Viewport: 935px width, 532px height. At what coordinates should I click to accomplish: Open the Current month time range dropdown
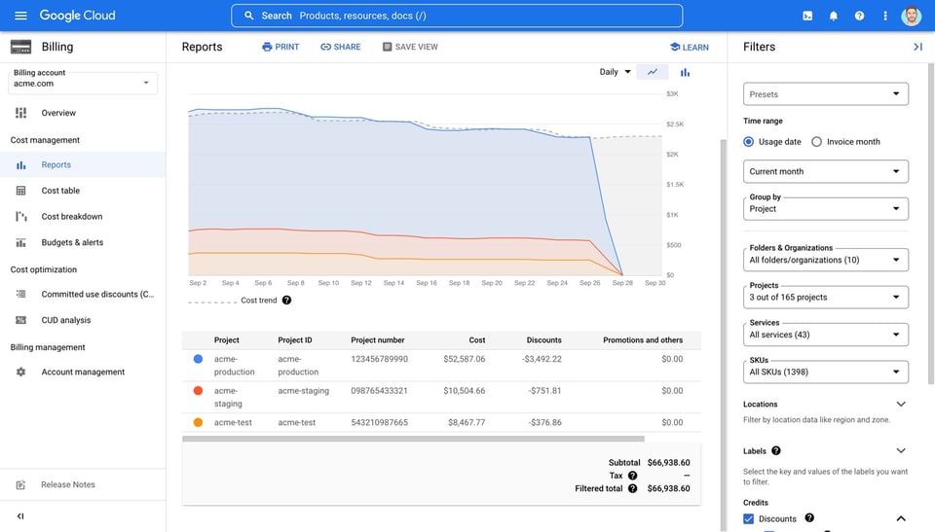(825, 171)
